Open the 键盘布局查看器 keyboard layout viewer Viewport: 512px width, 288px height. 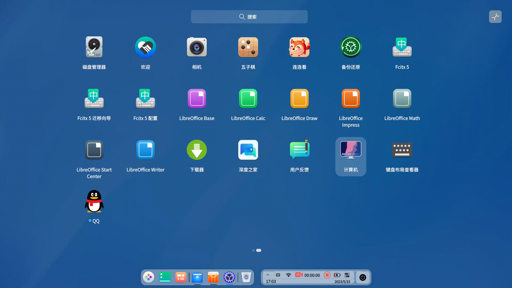pos(402,150)
